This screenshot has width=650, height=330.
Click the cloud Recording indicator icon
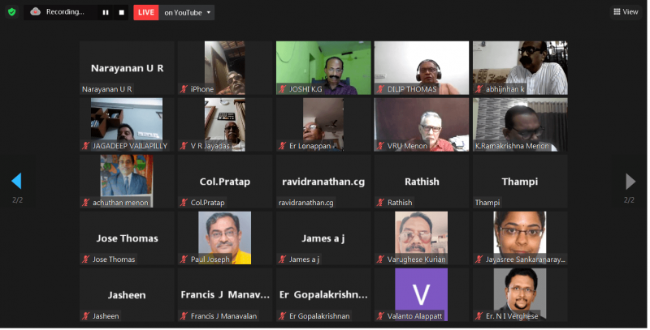(x=36, y=12)
